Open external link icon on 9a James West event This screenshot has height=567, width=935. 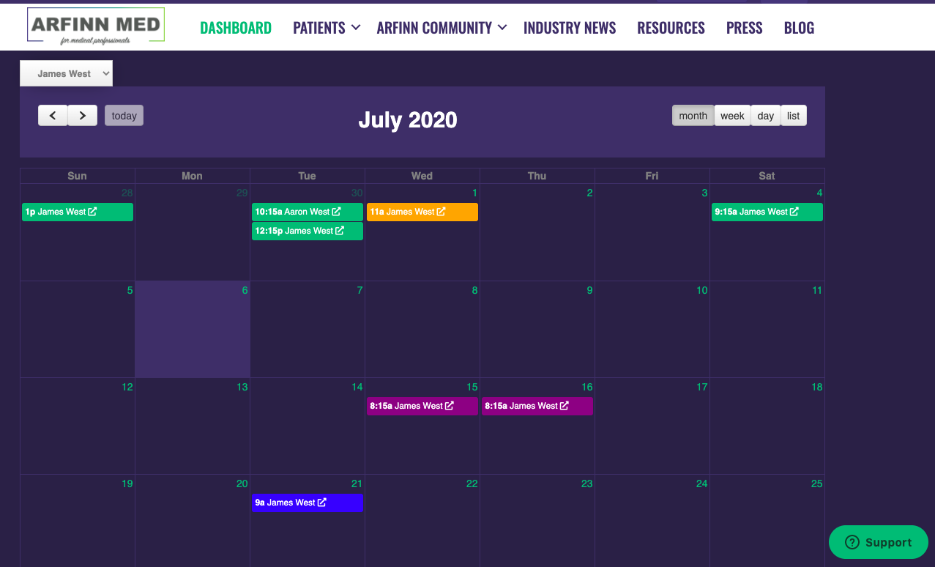point(322,503)
